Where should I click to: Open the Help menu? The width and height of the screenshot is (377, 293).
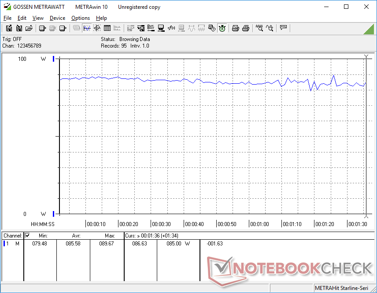(x=101, y=18)
